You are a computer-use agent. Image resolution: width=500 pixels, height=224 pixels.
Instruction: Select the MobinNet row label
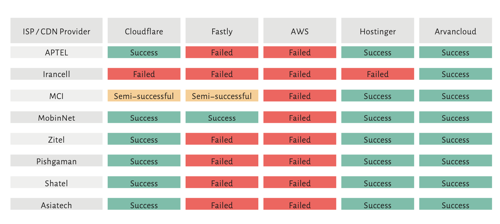pyautogui.click(x=56, y=118)
